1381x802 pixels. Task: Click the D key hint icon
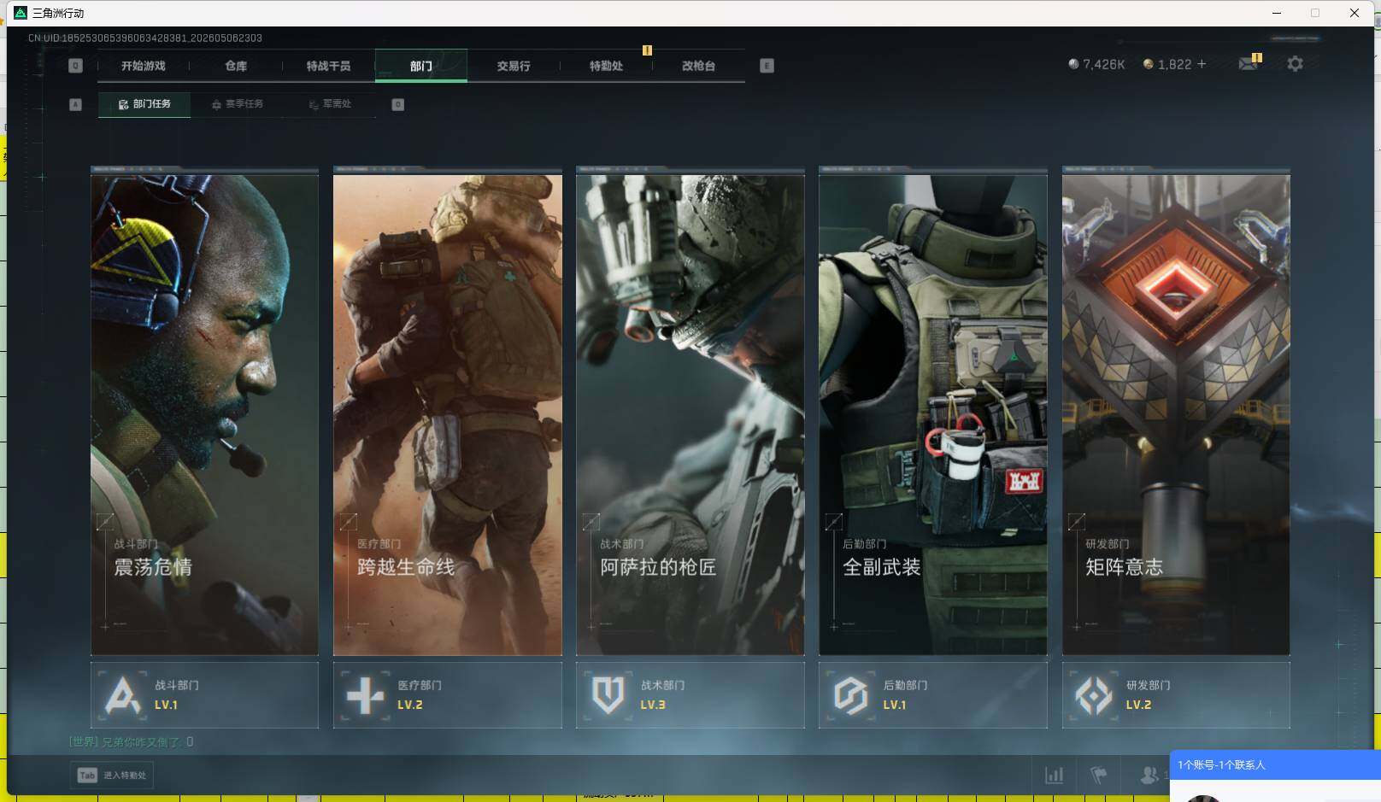[x=397, y=104]
